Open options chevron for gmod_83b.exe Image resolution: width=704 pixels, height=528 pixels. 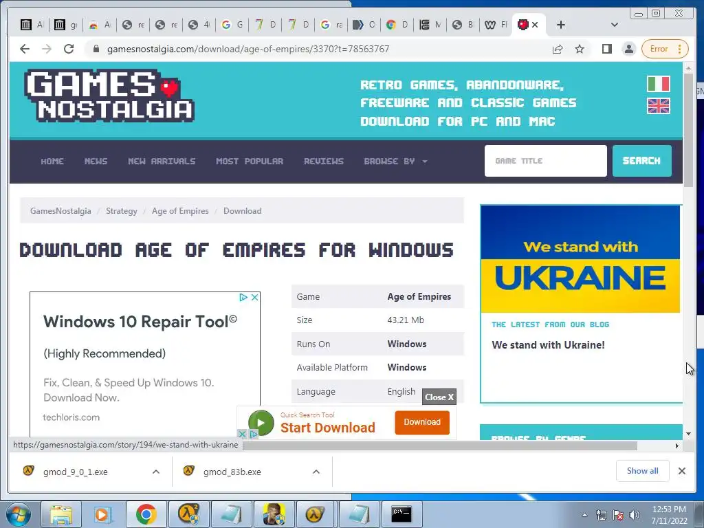(316, 472)
